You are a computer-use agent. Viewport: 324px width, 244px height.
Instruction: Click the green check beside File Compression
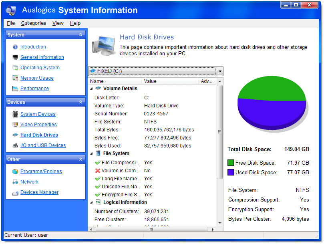(x=98, y=163)
